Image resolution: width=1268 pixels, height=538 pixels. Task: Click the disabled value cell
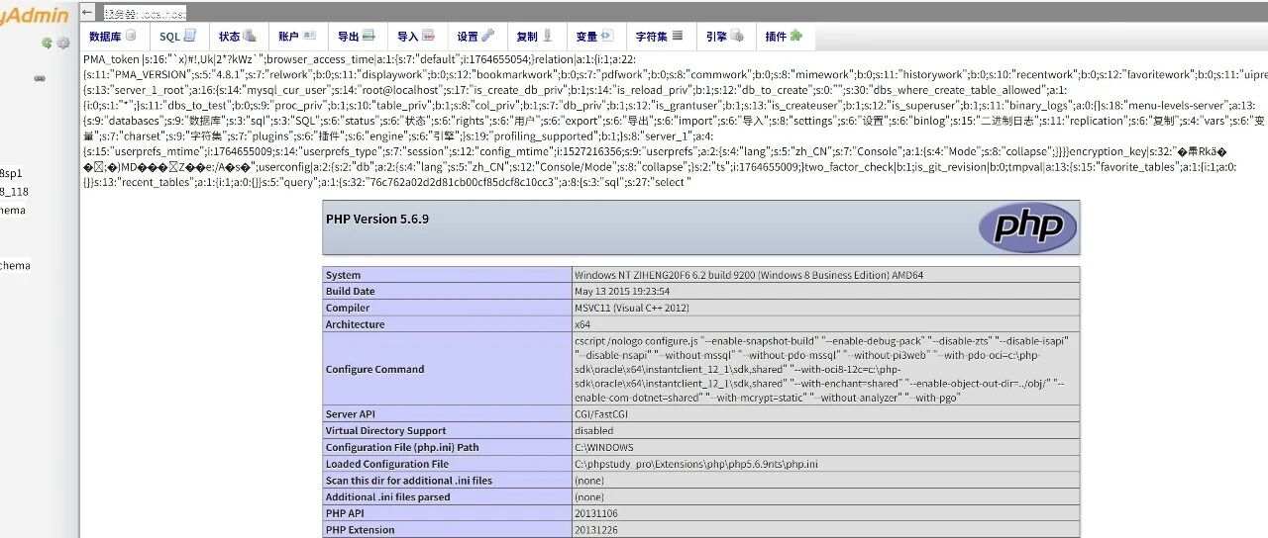click(593, 431)
